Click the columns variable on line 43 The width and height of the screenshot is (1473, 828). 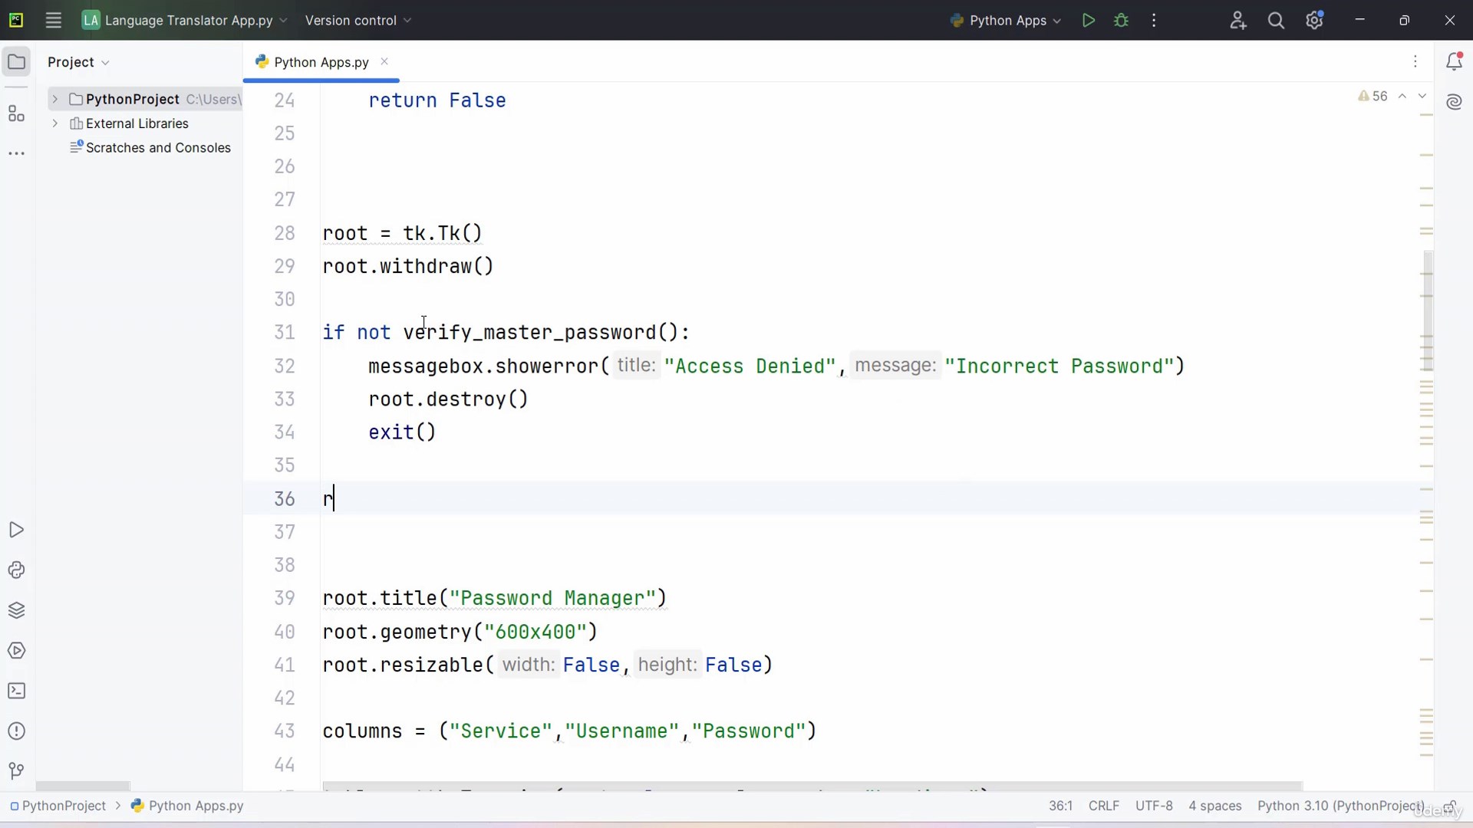(362, 731)
